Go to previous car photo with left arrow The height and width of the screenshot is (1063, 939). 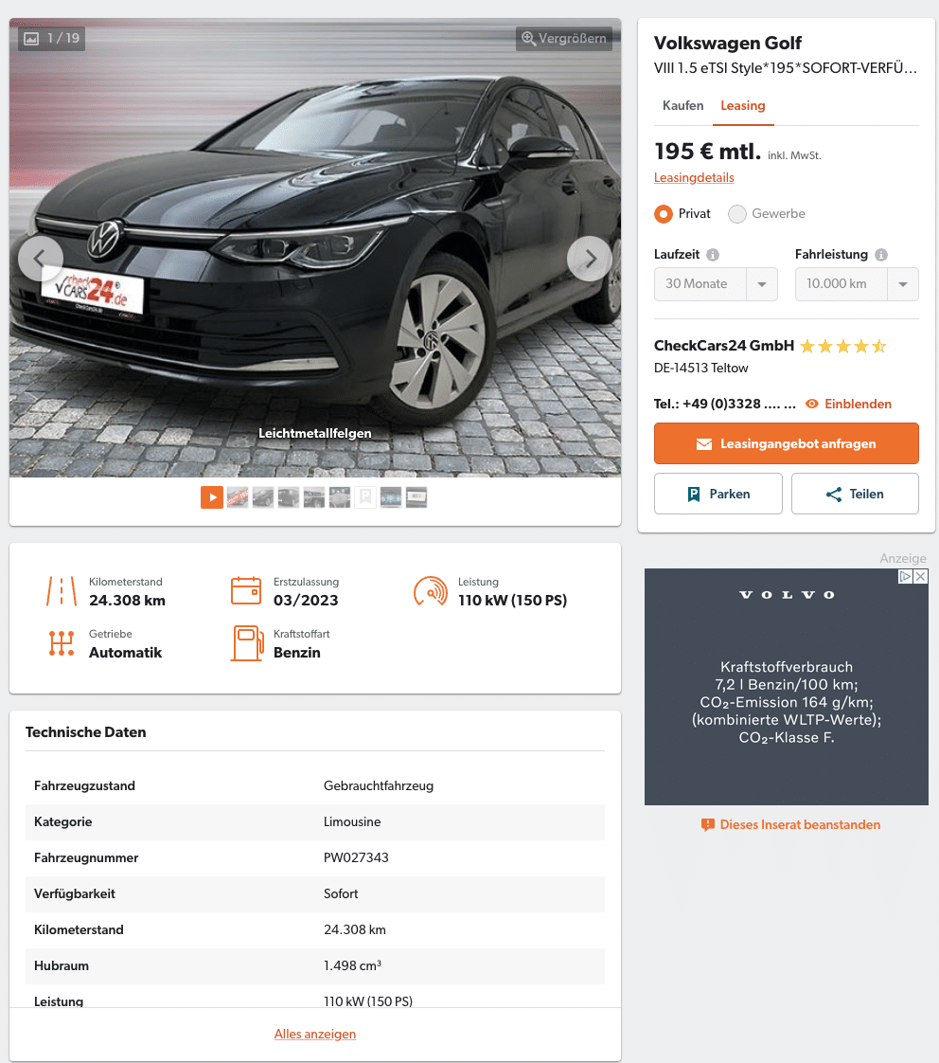click(x=41, y=259)
